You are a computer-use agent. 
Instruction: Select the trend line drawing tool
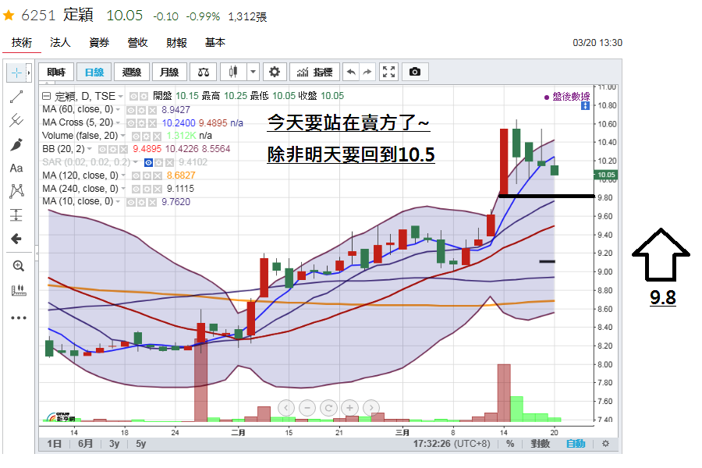pyautogui.click(x=16, y=97)
